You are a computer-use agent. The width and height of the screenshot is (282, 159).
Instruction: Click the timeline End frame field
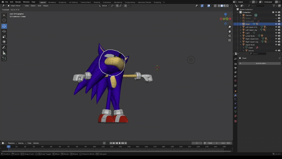226,143
